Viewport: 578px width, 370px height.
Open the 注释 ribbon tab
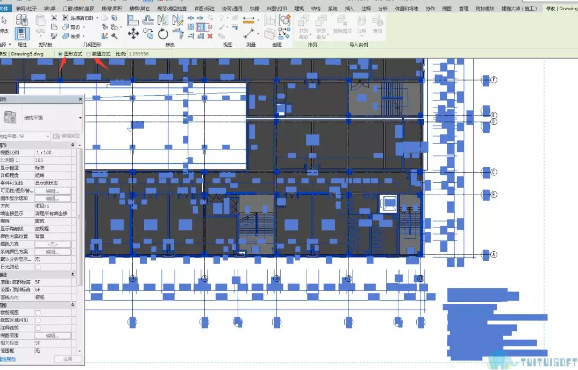366,8
